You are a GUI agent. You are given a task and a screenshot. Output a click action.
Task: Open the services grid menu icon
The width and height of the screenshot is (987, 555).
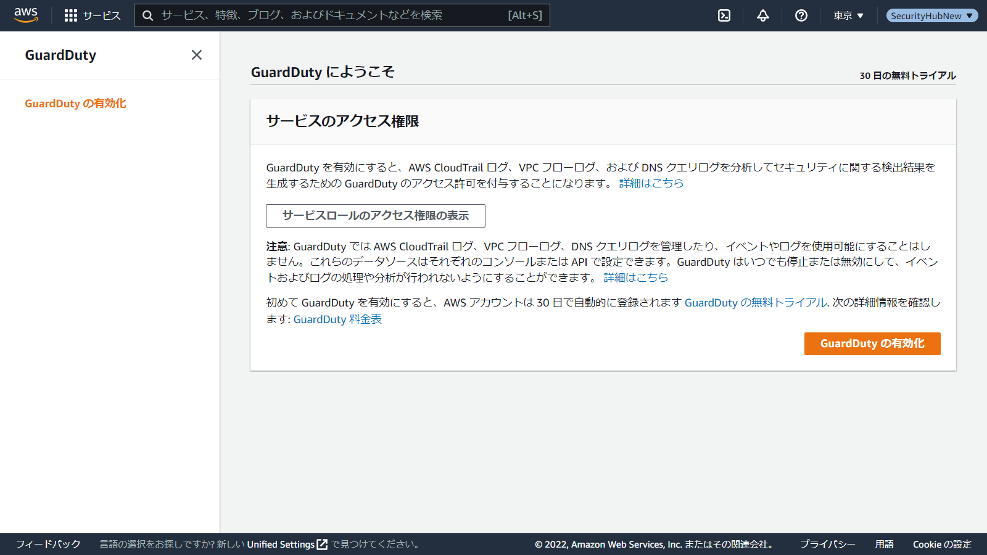coord(71,15)
